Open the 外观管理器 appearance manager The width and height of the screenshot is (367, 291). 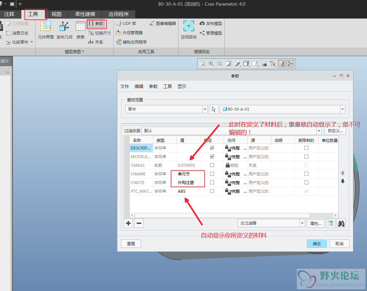coord(129,33)
